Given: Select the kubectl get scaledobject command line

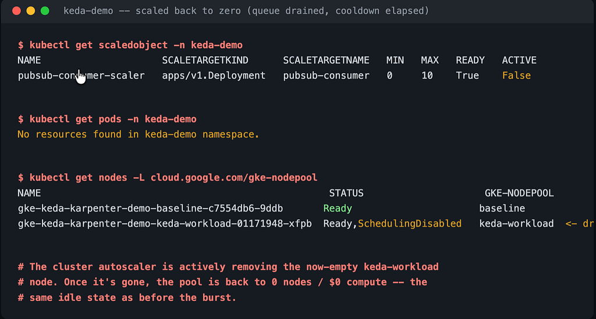Looking at the screenshot, I should 130,45.
